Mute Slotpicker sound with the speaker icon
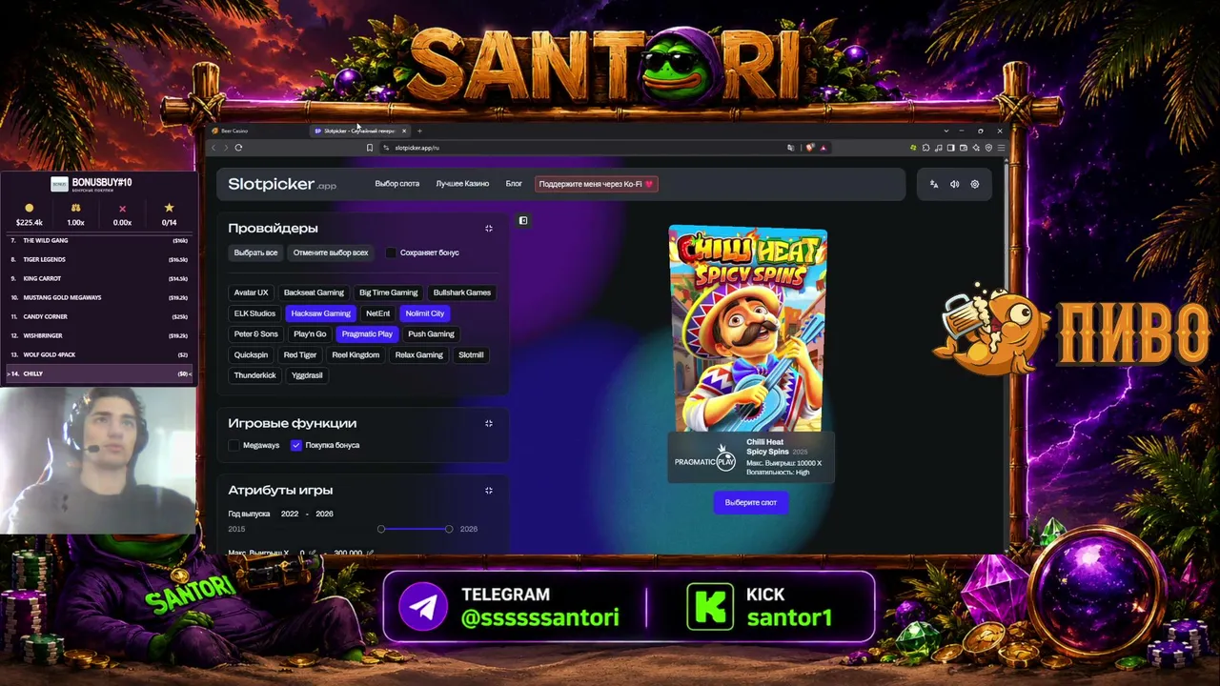1220x686 pixels. coord(954,184)
